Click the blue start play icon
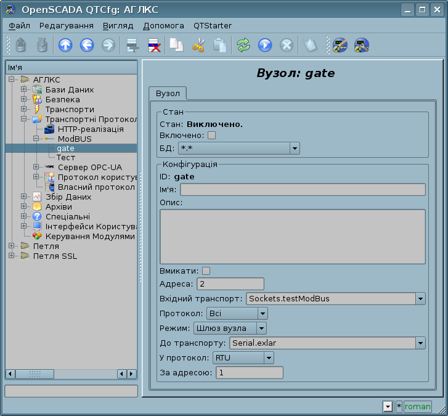Viewport: 448px width, 416px height. (265, 44)
